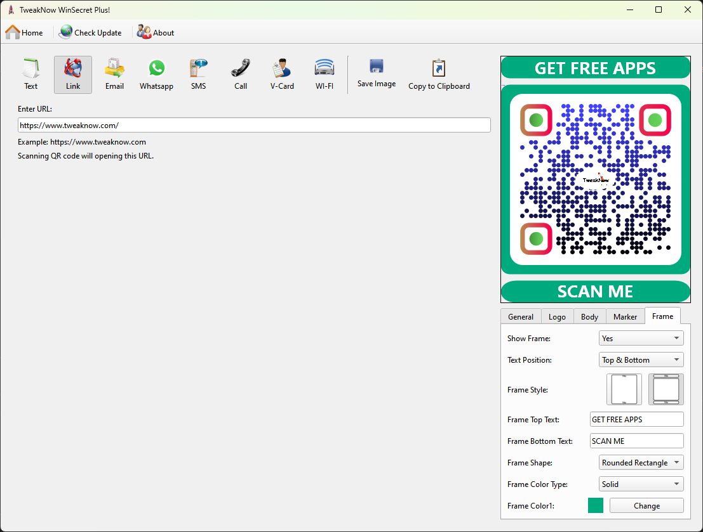Open the Text Position dropdown
This screenshot has height=532, width=703.
point(641,360)
